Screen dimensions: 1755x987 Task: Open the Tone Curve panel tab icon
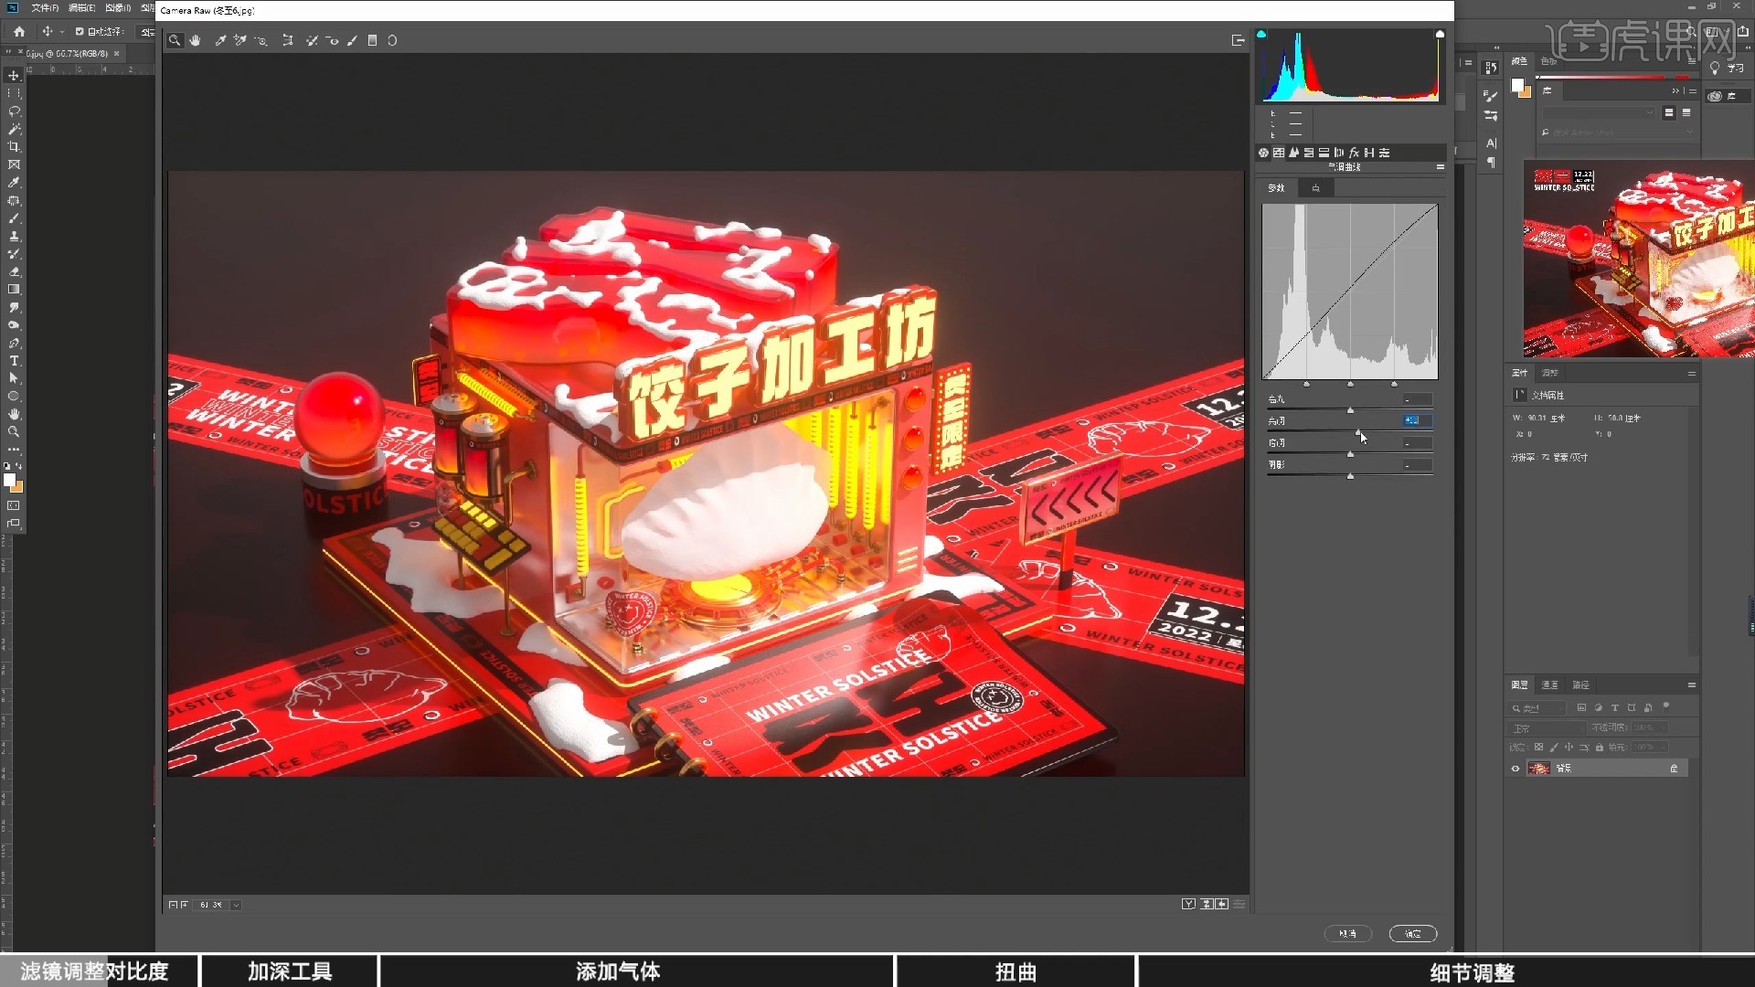[1279, 153]
